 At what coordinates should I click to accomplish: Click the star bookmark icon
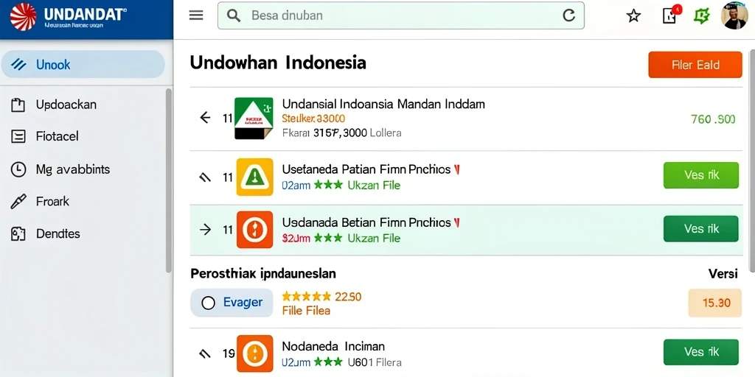pyautogui.click(x=633, y=16)
